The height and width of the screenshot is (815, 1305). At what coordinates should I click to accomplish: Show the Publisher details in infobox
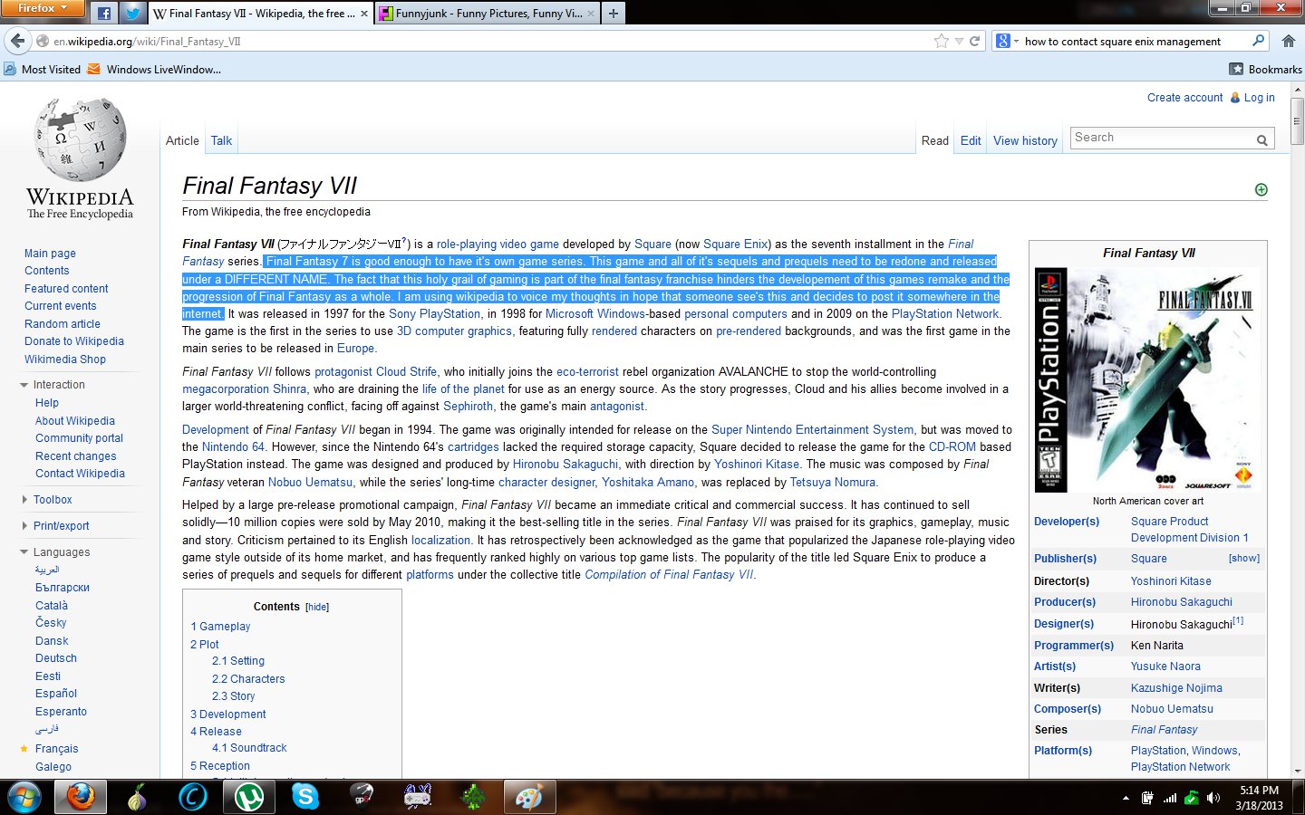click(1243, 559)
